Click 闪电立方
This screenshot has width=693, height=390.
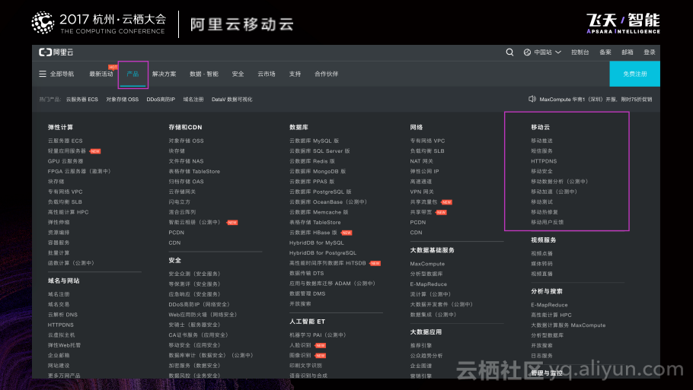(179, 201)
